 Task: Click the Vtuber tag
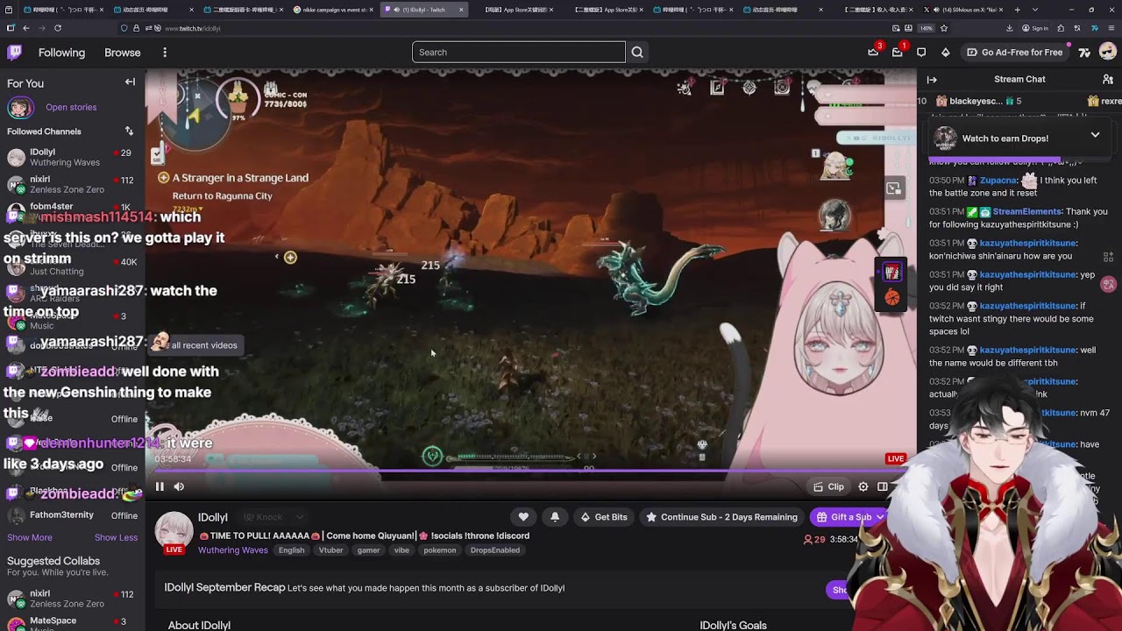click(330, 550)
